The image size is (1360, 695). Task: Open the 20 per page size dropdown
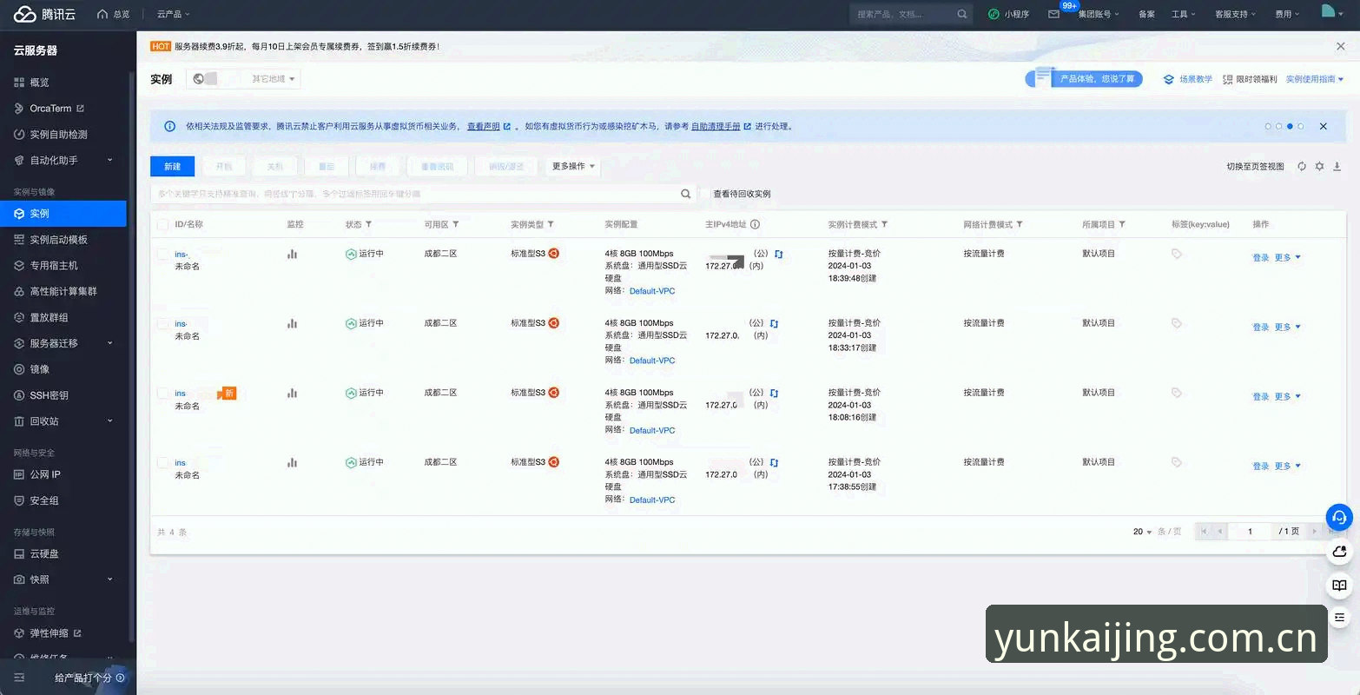coord(1142,532)
